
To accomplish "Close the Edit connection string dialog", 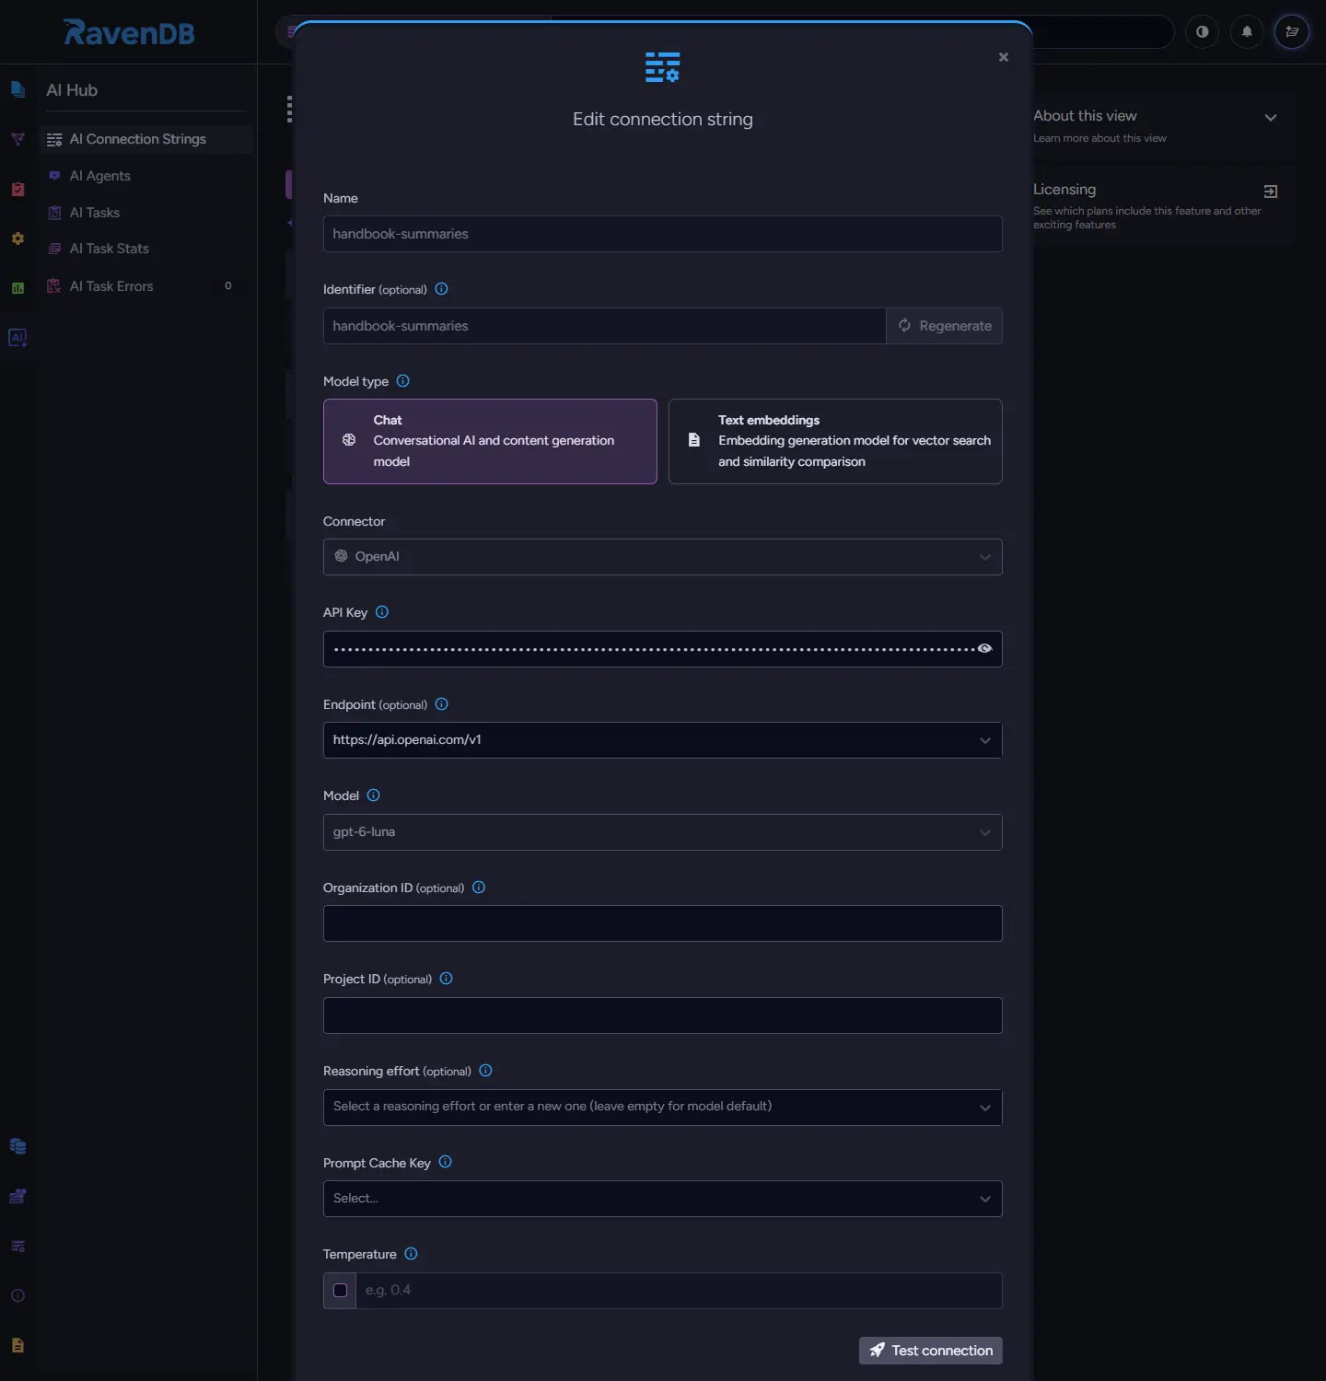I will click(x=1004, y=57).
